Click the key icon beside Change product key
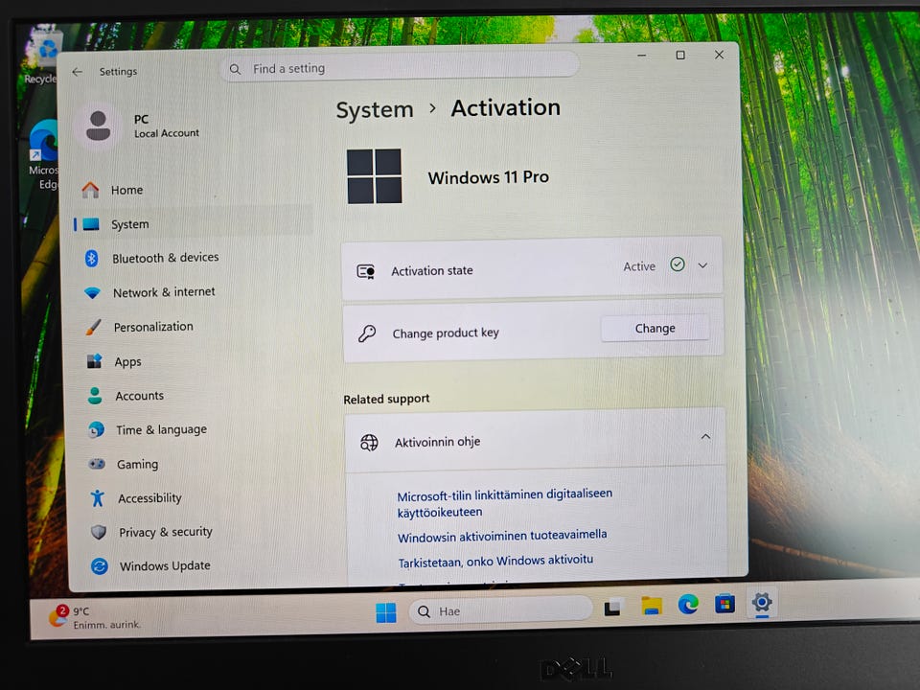 pos(367,333)
